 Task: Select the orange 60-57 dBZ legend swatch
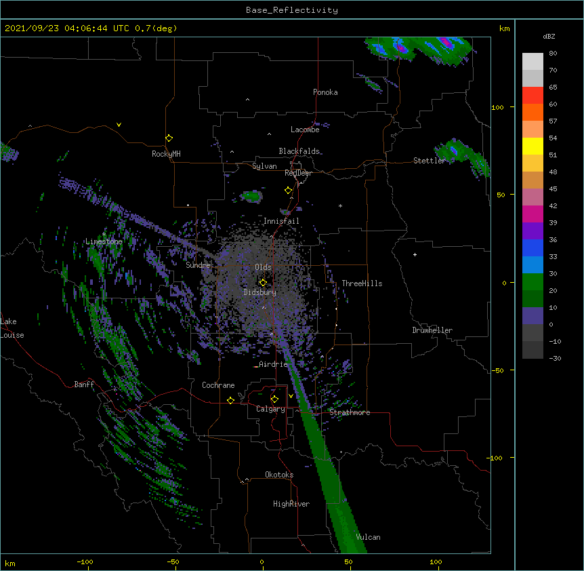coord(533,112)
